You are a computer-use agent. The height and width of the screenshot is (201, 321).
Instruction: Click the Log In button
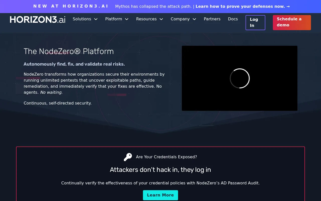coord(255,23)
